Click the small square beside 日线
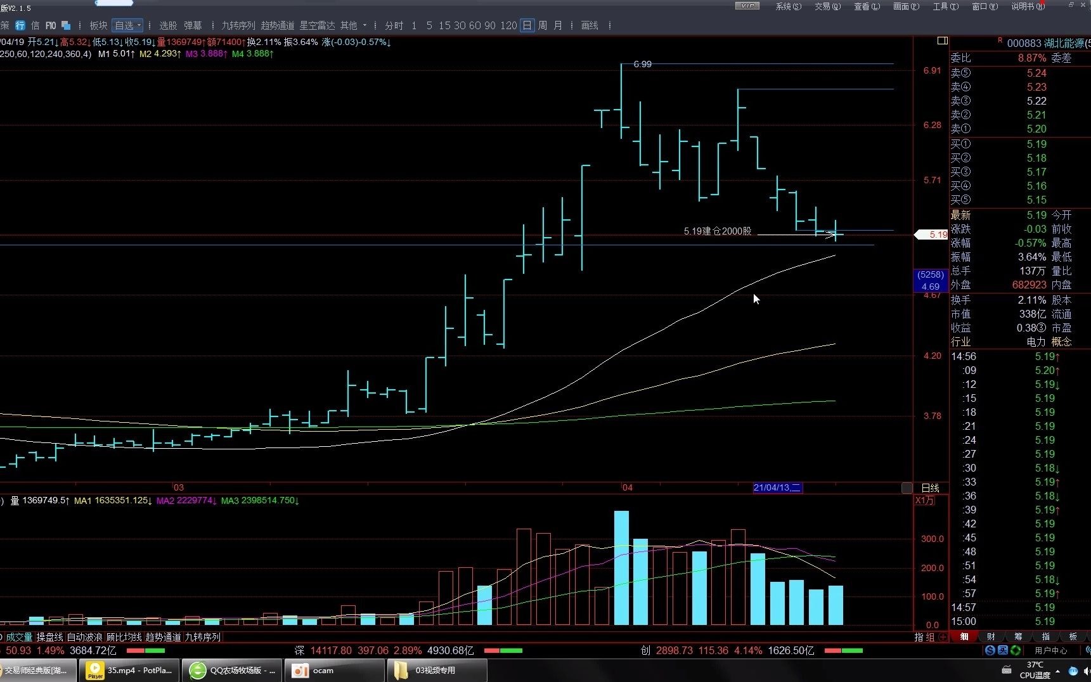1091x682 pixels. (x=907, y=487)
